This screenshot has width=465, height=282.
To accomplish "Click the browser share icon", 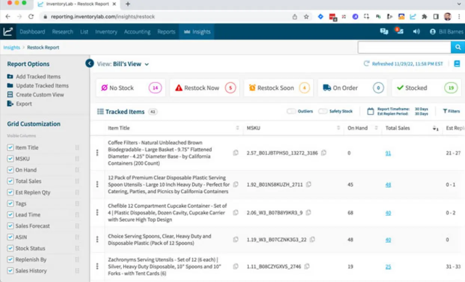I will pos(295,16).
